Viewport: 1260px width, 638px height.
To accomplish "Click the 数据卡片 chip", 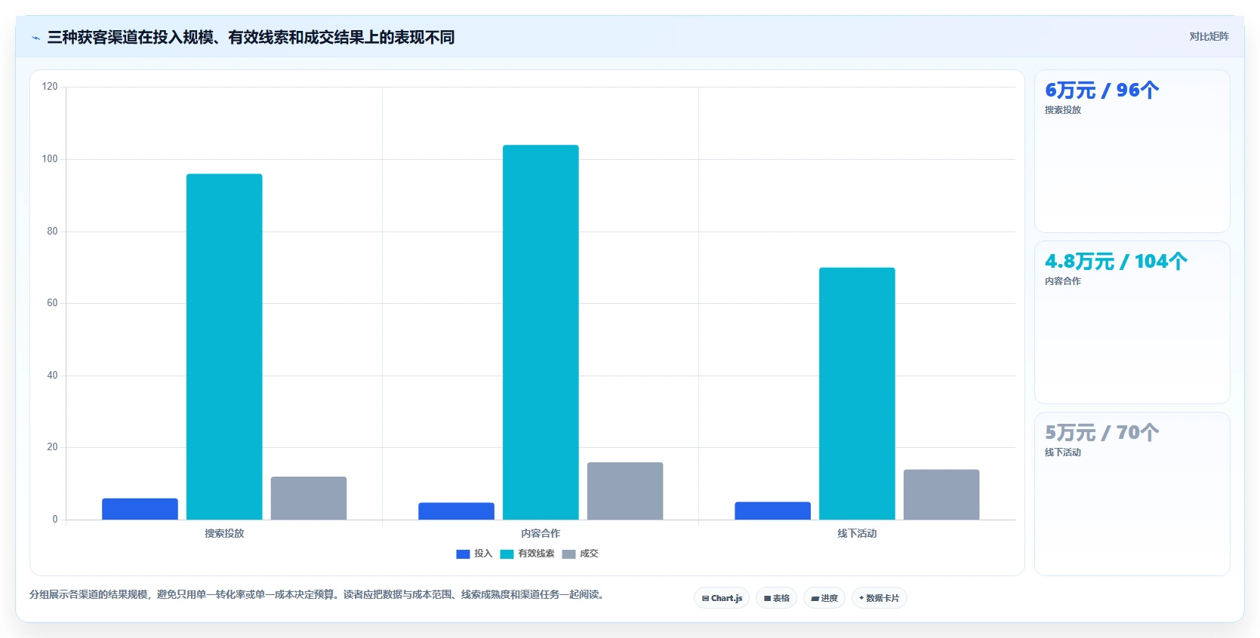I will tap(880, 598).
